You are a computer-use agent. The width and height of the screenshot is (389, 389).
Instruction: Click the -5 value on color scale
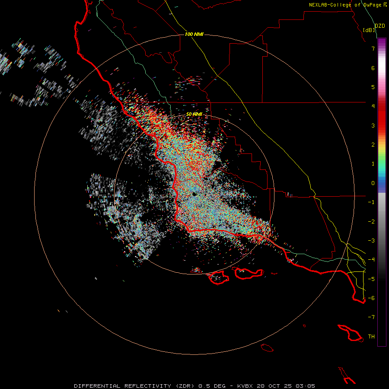[371, 279]
